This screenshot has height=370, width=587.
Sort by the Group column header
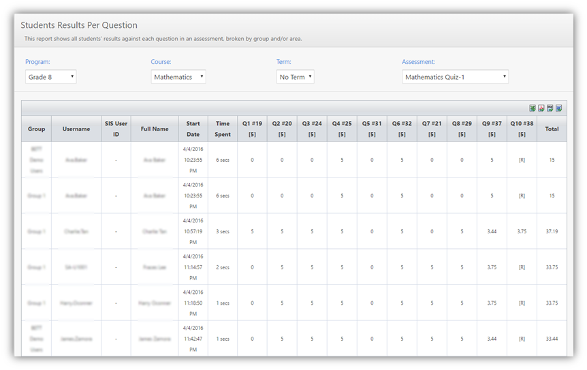pyautogui.click(x=37, y=129)
